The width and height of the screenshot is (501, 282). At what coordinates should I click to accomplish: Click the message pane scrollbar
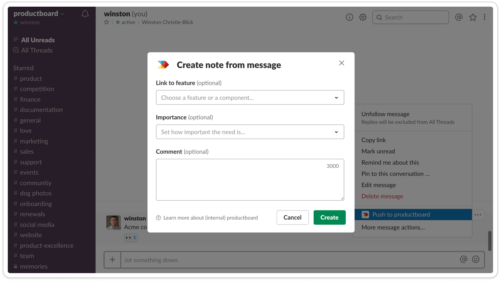pos(490,241)
